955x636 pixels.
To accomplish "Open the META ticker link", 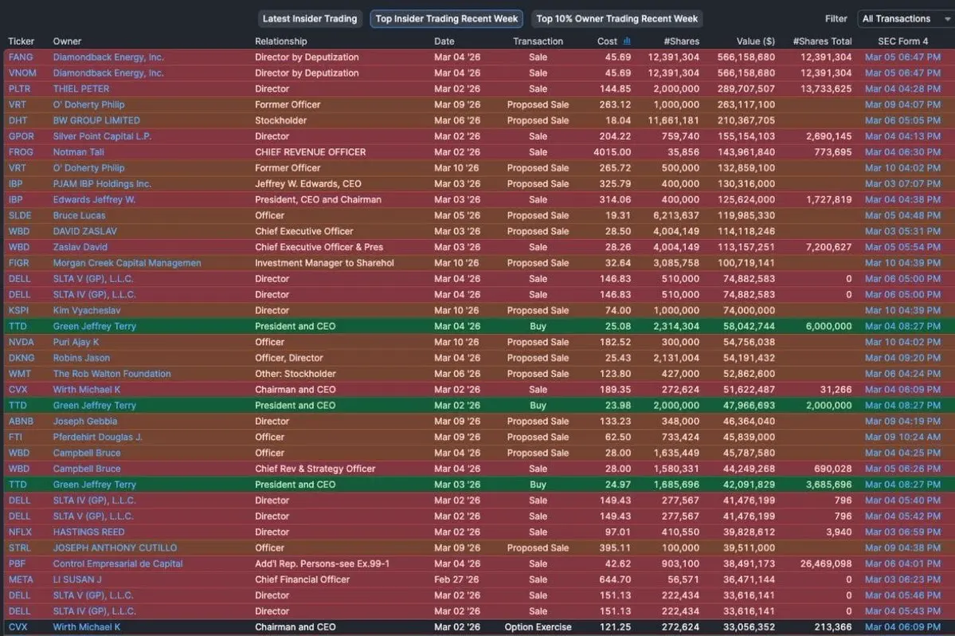I will (x=21, y=580).
